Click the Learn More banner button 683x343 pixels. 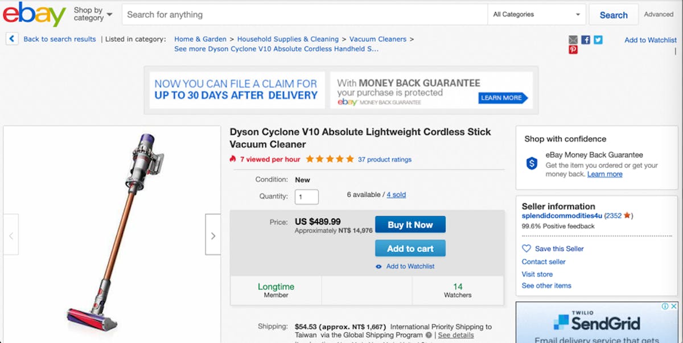(501, 98)
